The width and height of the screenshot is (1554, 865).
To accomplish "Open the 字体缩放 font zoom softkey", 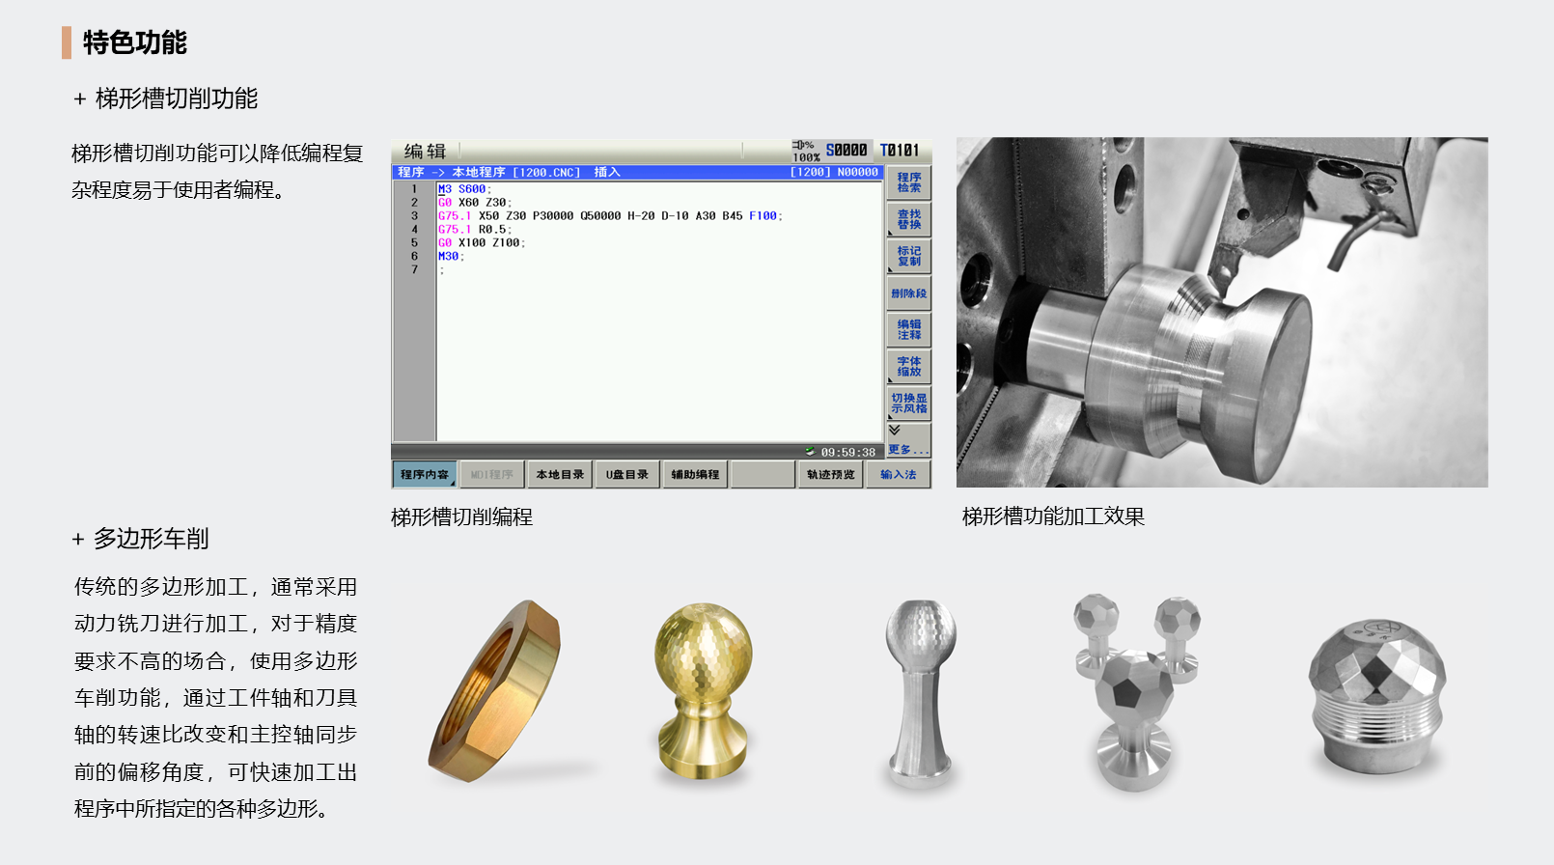I will pyautogui.click(x=908, y=367).
